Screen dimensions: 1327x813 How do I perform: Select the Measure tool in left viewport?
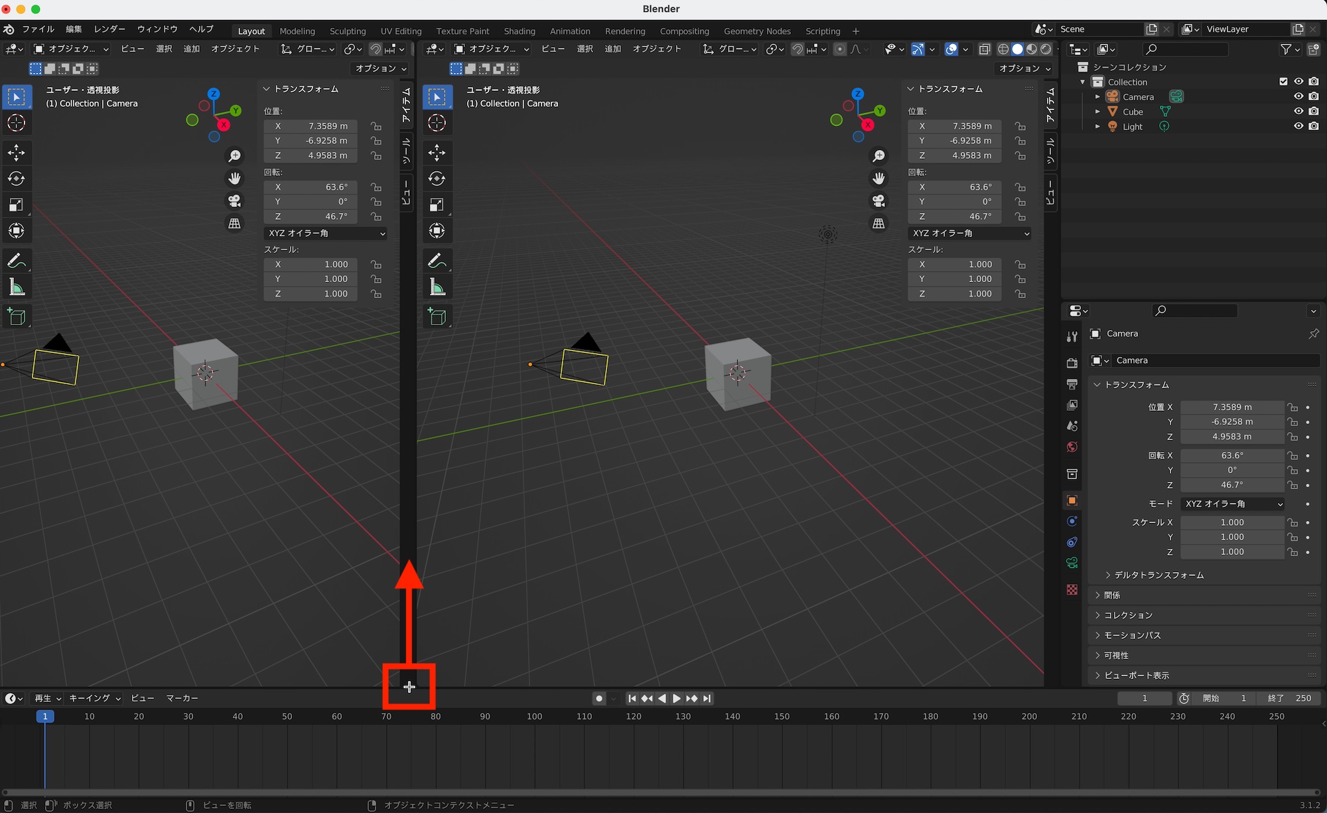(17, 287)
